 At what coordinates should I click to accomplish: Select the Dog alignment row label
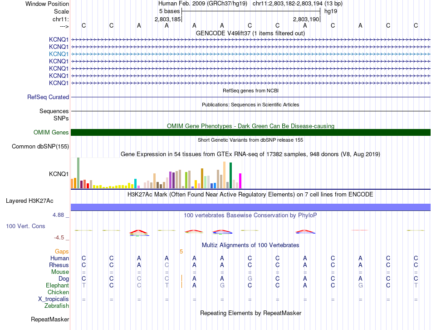coord(64,279)
